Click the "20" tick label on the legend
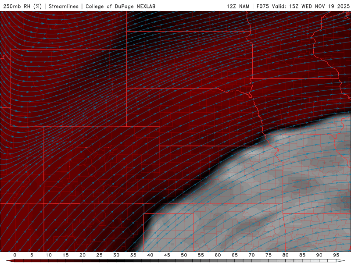351x263 pixels. click(82, 255)
